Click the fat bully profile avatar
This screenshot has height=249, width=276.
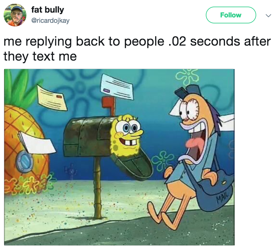pyautogui.click(x=15, y=15)
